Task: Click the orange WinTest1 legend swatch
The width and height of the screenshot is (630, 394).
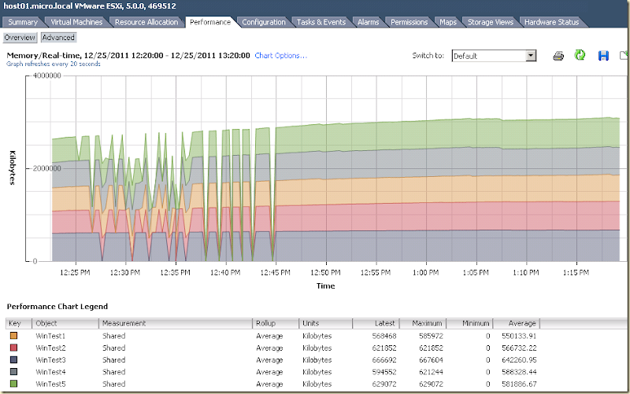Action: (13, 336)
